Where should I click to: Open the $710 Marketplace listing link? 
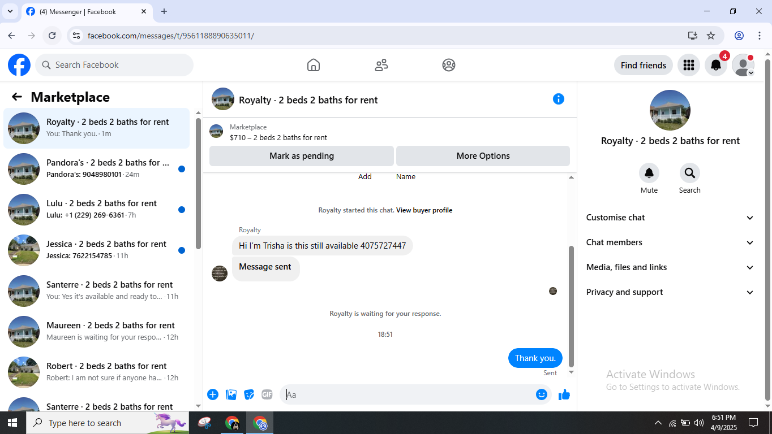point(278,137)
